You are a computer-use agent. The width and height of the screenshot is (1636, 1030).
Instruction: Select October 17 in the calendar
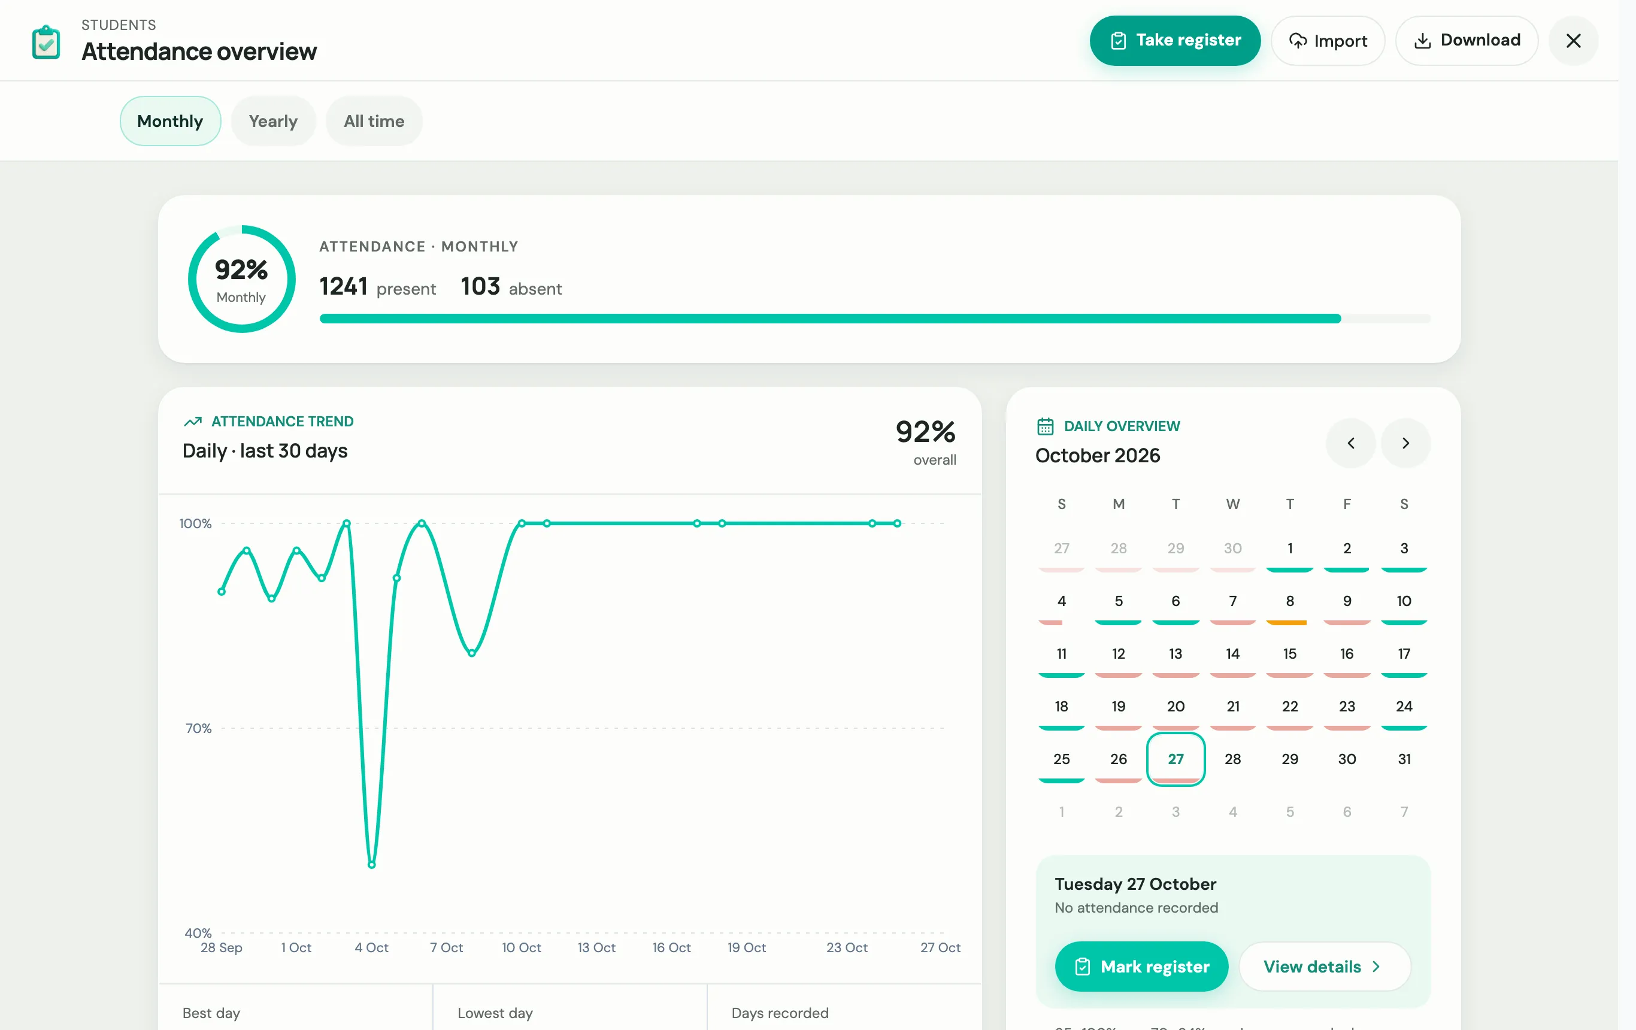1404,655
